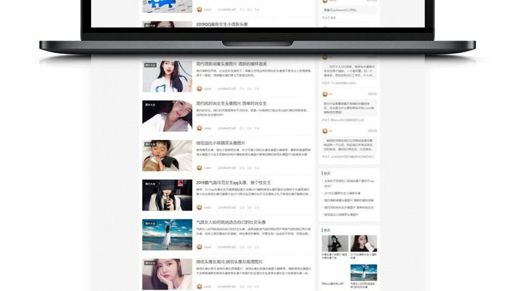The image size is (518, 291).
Task: Click views icon under 微信逗比小孩搞笑头像图片 article
Action: point(241,168)
